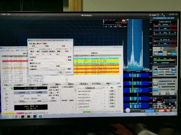Open the propagation mode dropdown in dialog

(51, 69)
